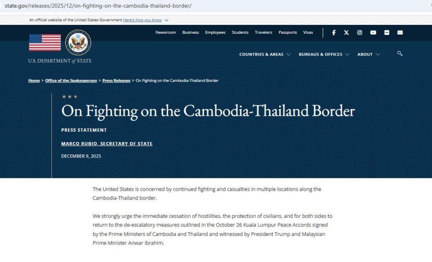Expand the Bureaus & Offices menu
Viewport: 432px width, 262px height.
(x=324, y=54)
